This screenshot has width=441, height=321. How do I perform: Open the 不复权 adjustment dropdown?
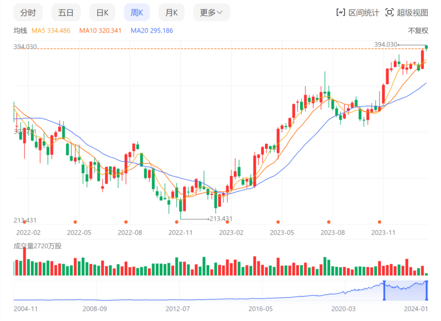418,31
